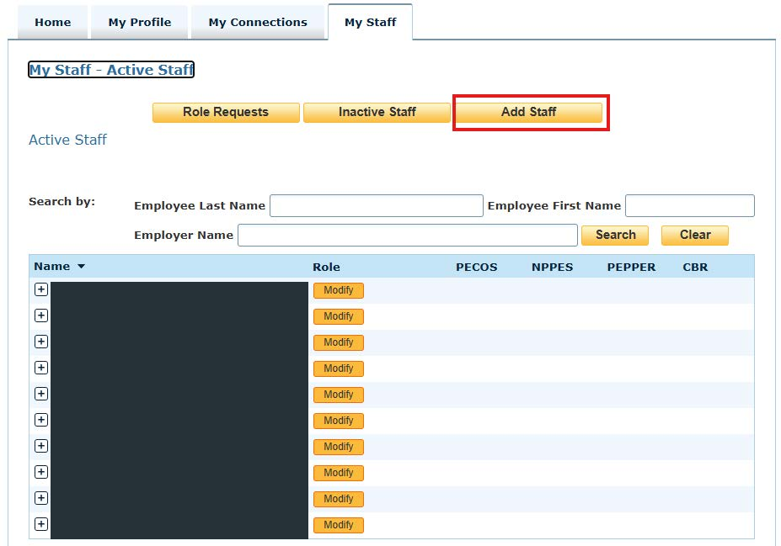Expand the ninth staff row
This screenshot has width=781, height=546.
(x=41, y=498)
